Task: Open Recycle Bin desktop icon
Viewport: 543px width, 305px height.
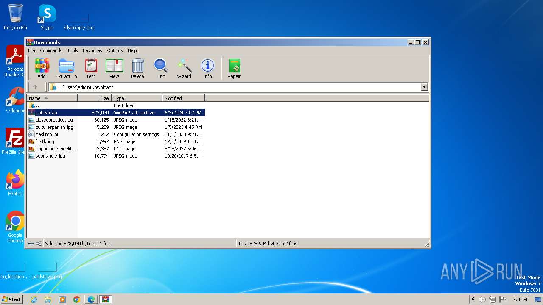Action: point(15,17)
